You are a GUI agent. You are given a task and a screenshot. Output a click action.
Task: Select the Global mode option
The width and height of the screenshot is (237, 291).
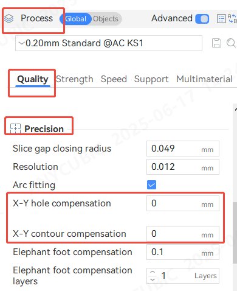pos(75,19)
